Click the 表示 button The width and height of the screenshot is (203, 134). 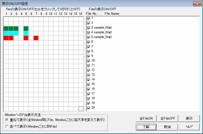tap(189, 118)
